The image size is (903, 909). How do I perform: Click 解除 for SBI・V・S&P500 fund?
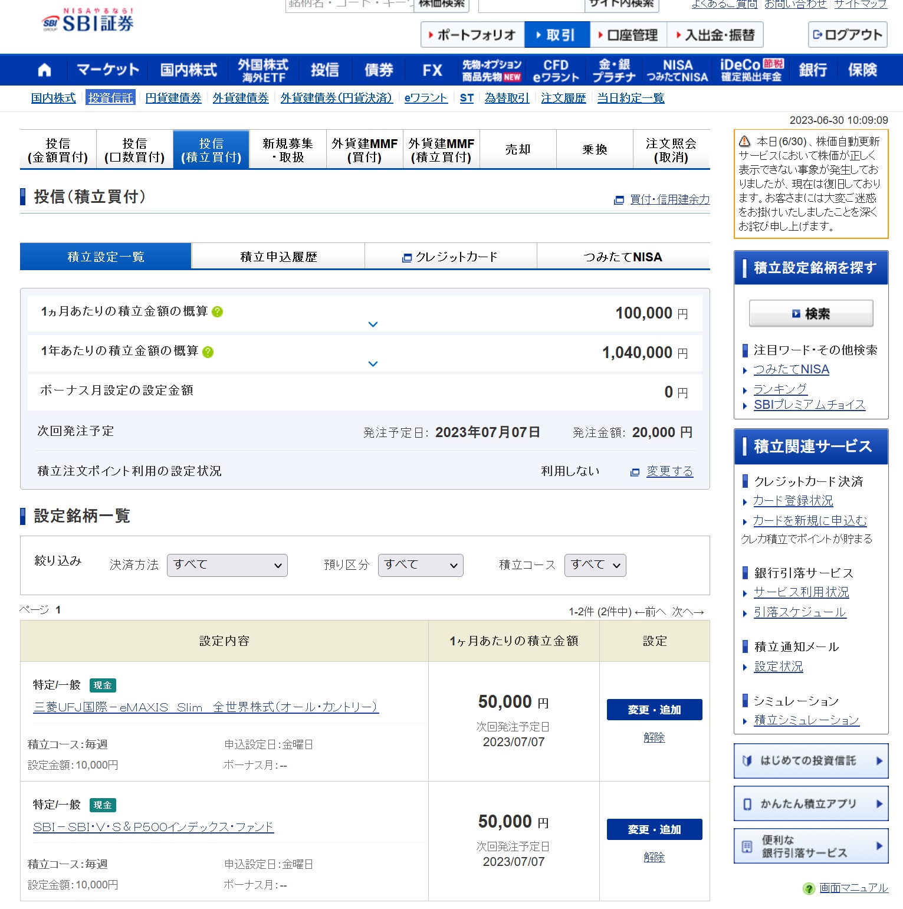(654, 857)
